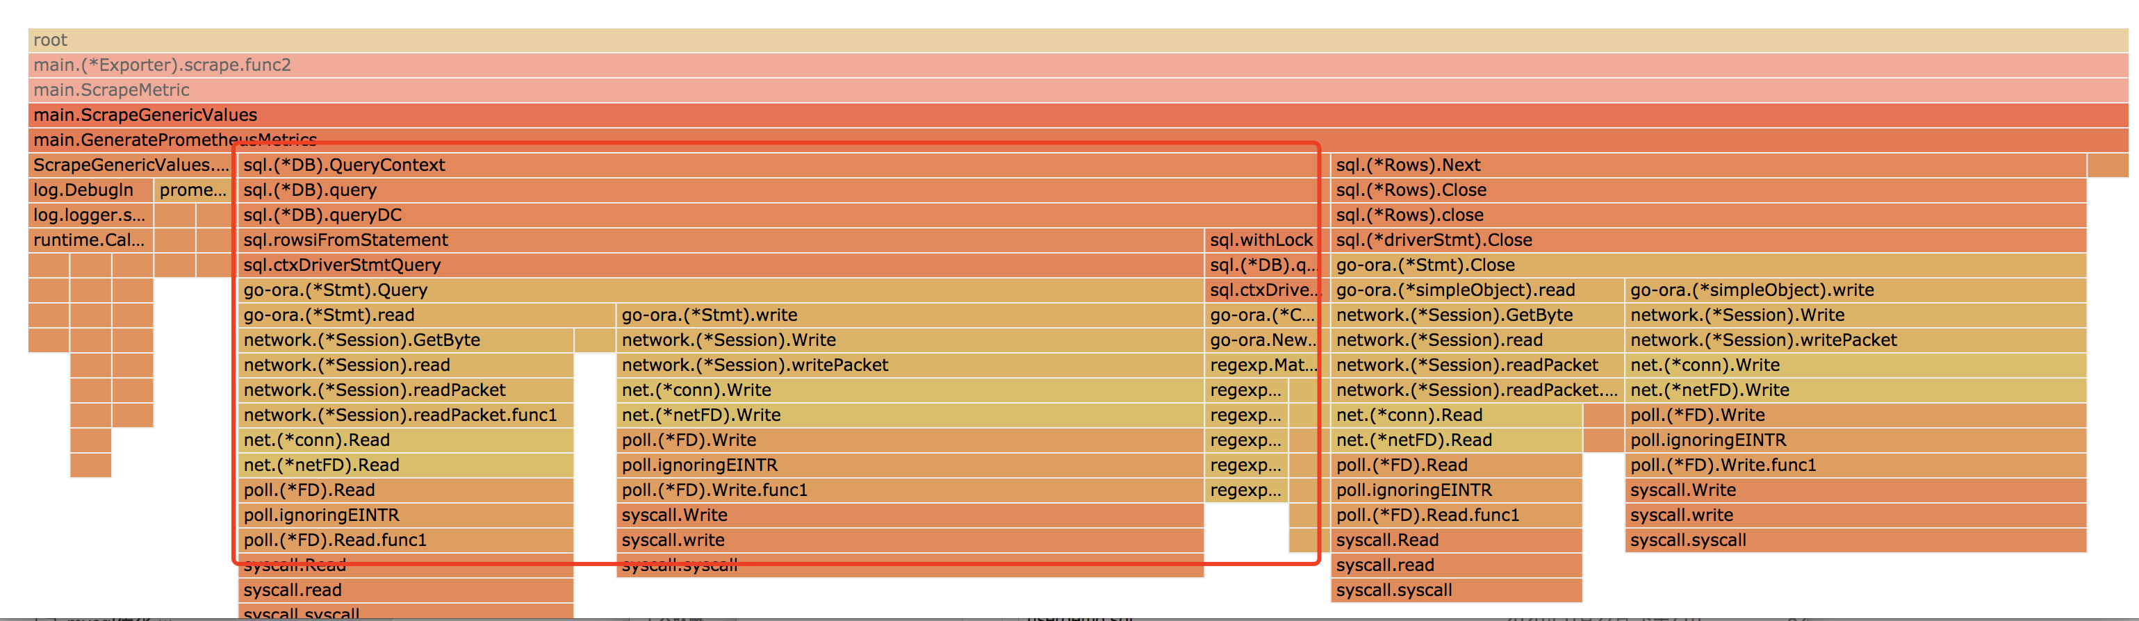2139x621 pixels.
Task: Select the sql.rowsiFromStatement frame
Action: click(x=720, y=240)
